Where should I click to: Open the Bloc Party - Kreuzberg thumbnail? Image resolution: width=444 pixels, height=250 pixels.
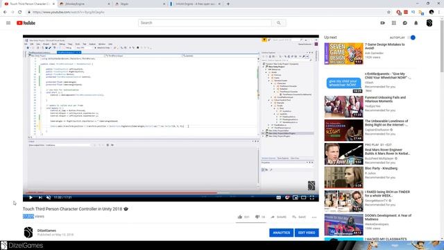tap(344, 178)
